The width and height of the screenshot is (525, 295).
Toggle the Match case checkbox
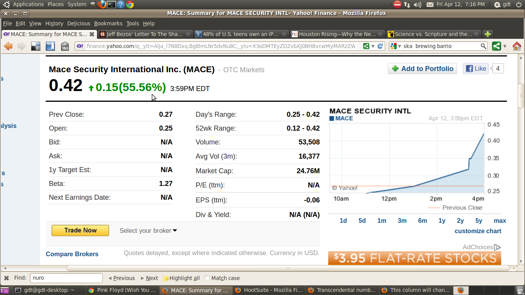207,278
